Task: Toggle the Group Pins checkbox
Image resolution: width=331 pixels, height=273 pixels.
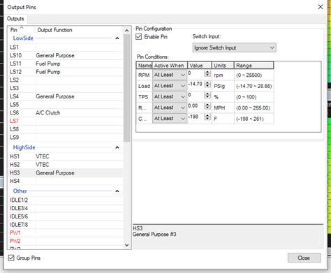Action: (11, 258)
